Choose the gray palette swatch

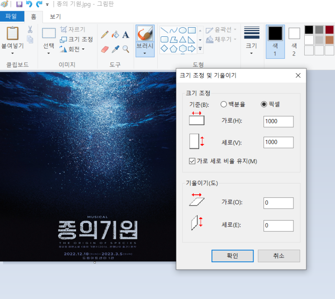(319, 30)
